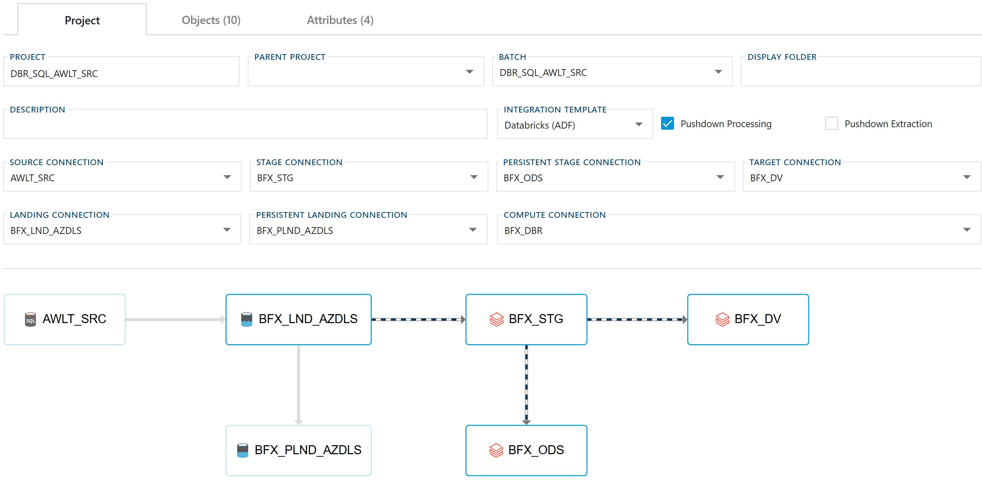Open the Attributes (4) tab

click(340, 20)
